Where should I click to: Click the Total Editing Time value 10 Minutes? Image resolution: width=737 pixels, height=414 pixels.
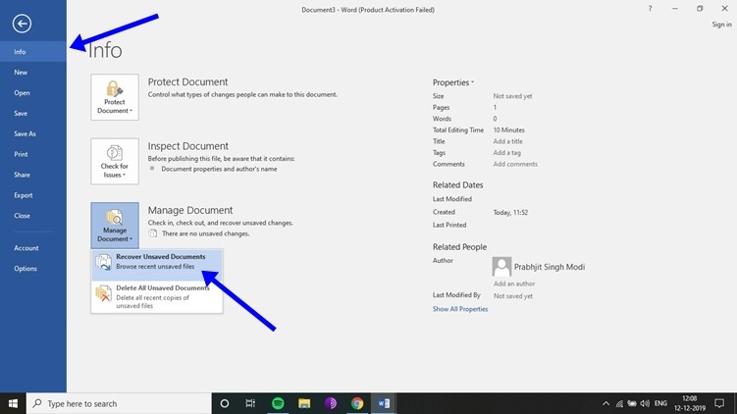[x=509, y=130]
